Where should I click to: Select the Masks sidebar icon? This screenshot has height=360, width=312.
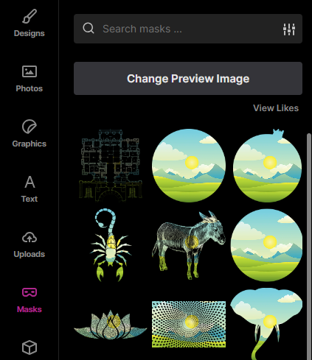point(30,292)
